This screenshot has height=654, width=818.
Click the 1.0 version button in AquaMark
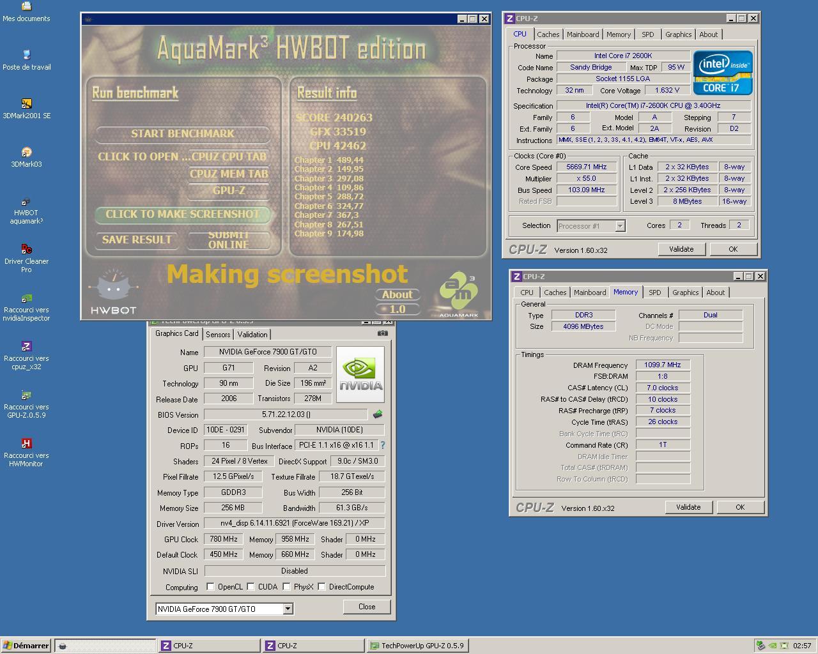(397, 309)
